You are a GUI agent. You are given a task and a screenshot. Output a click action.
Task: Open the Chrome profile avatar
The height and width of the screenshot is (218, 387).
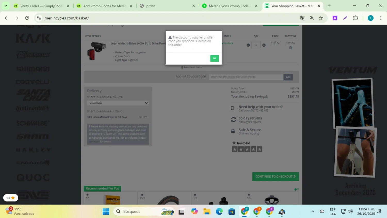[371, 18]
